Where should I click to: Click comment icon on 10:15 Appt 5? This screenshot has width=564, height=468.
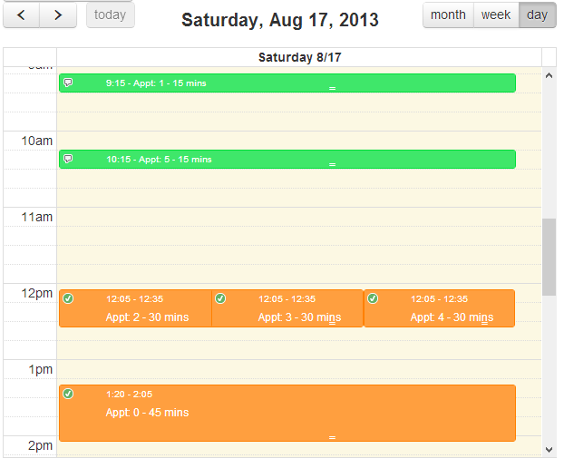(x=68, y=159)
